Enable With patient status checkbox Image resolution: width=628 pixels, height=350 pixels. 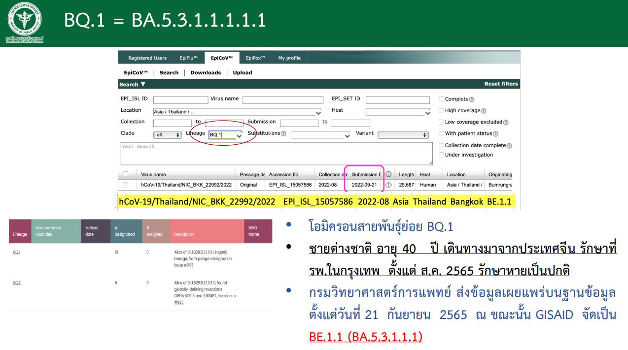[442, 133]
